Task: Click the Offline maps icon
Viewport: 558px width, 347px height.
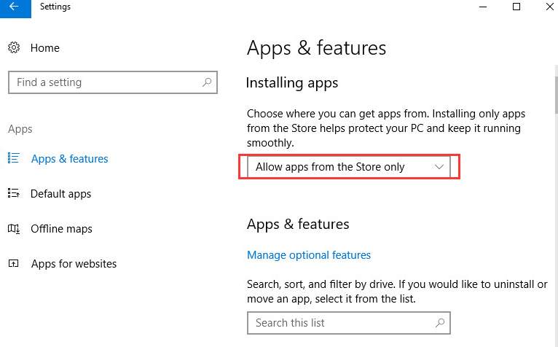Action: click(14, 228)
